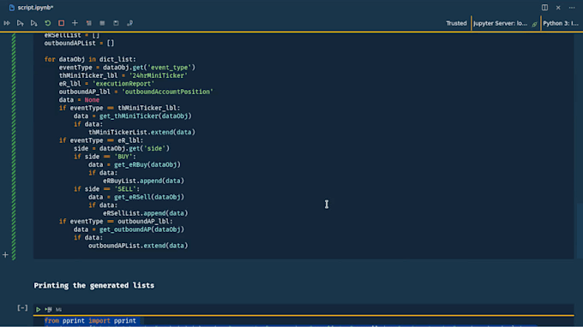583x327 pixels.
Task: Click on 'outboundAPList.extend(data)' line
Action: [138, 246]
